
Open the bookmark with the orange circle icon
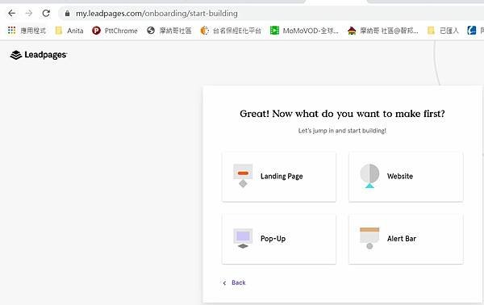(231, 31)
